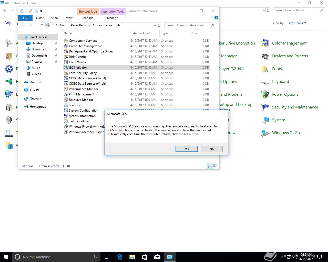Select Downloads in navigation pane
Image resolution: width=328 pixels, height=262 pixels.
pos(39,49)
